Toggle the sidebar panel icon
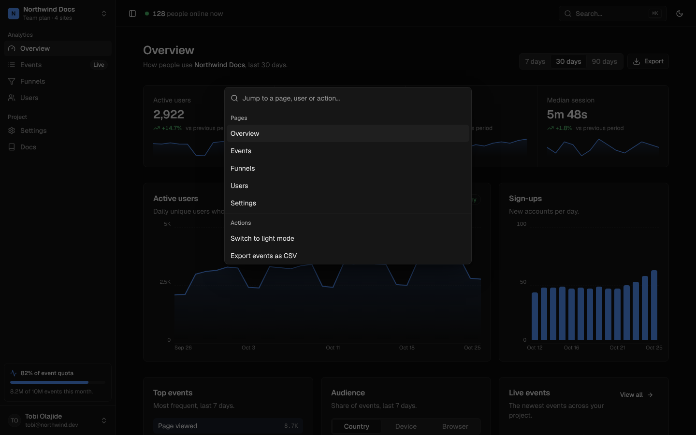The width and height of the screenshot is (696, 435). click(x=132, y=14)
